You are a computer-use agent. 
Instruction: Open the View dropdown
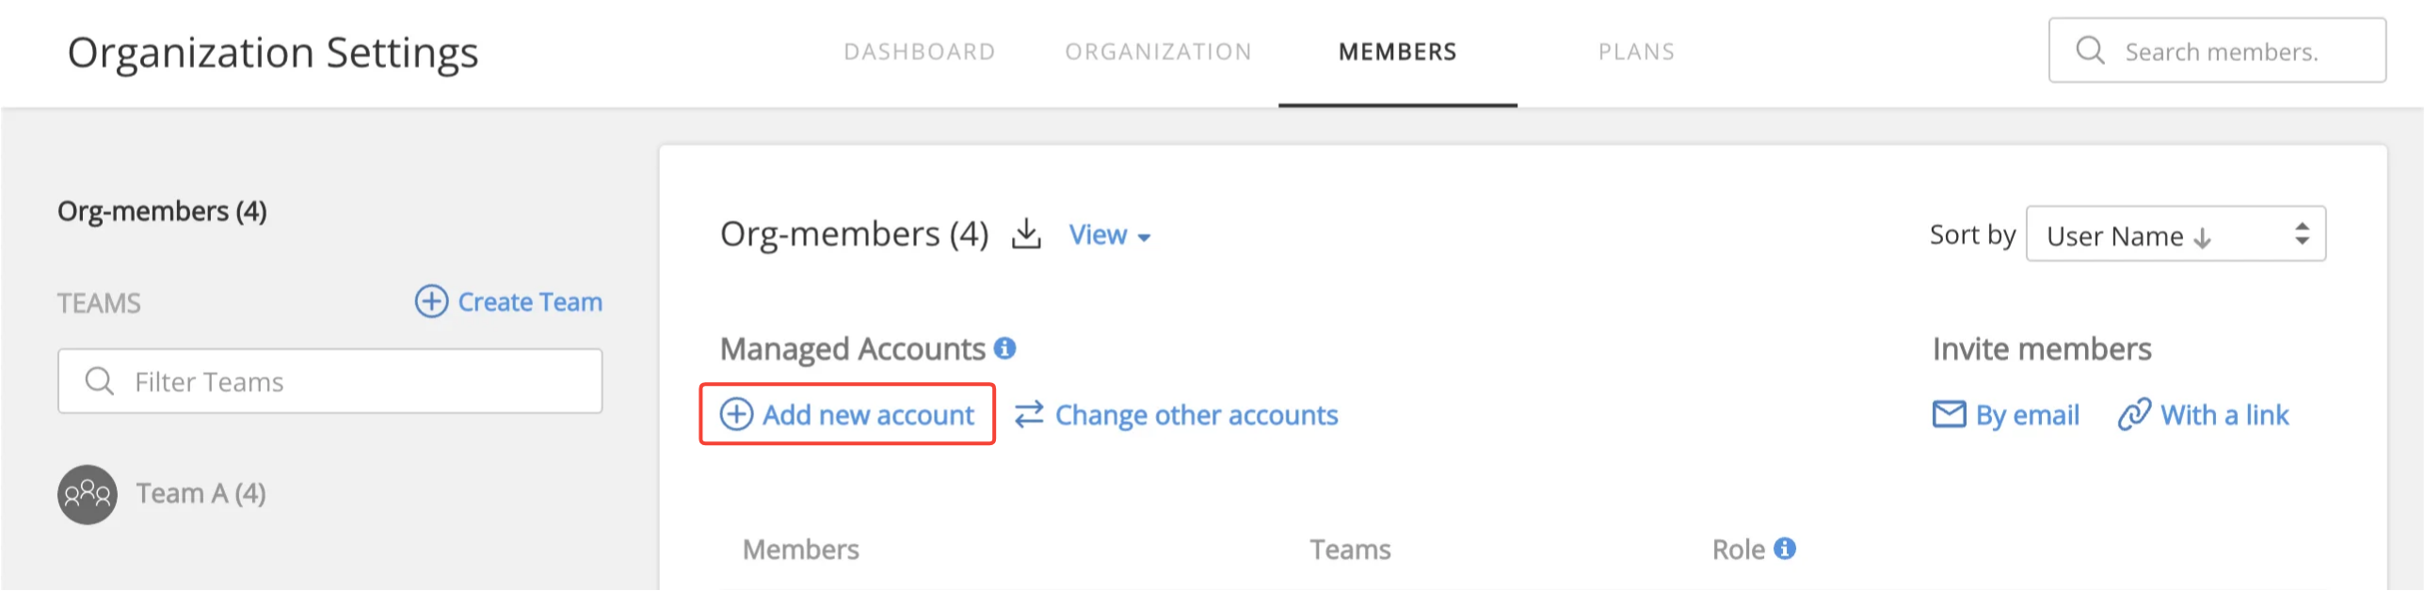(x=1109, y=235)
